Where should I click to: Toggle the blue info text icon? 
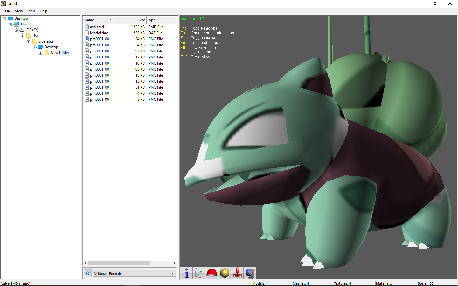tap(186, 273)
